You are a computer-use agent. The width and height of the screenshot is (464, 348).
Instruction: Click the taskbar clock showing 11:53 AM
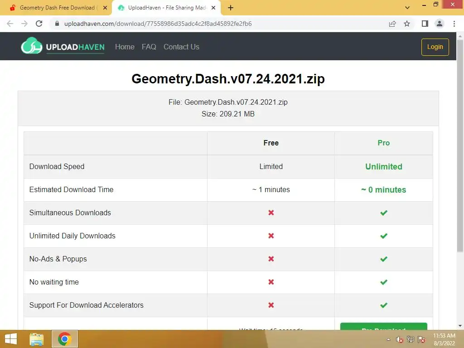[x=444, y=339]
